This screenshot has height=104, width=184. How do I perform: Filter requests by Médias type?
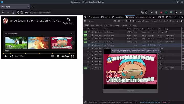click(x=124, y=25)
